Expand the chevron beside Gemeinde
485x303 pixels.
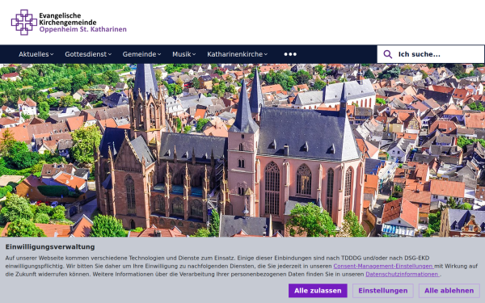(159, 54)
